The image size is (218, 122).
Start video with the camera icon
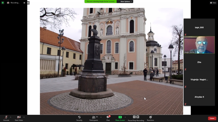tap(19, 117)
